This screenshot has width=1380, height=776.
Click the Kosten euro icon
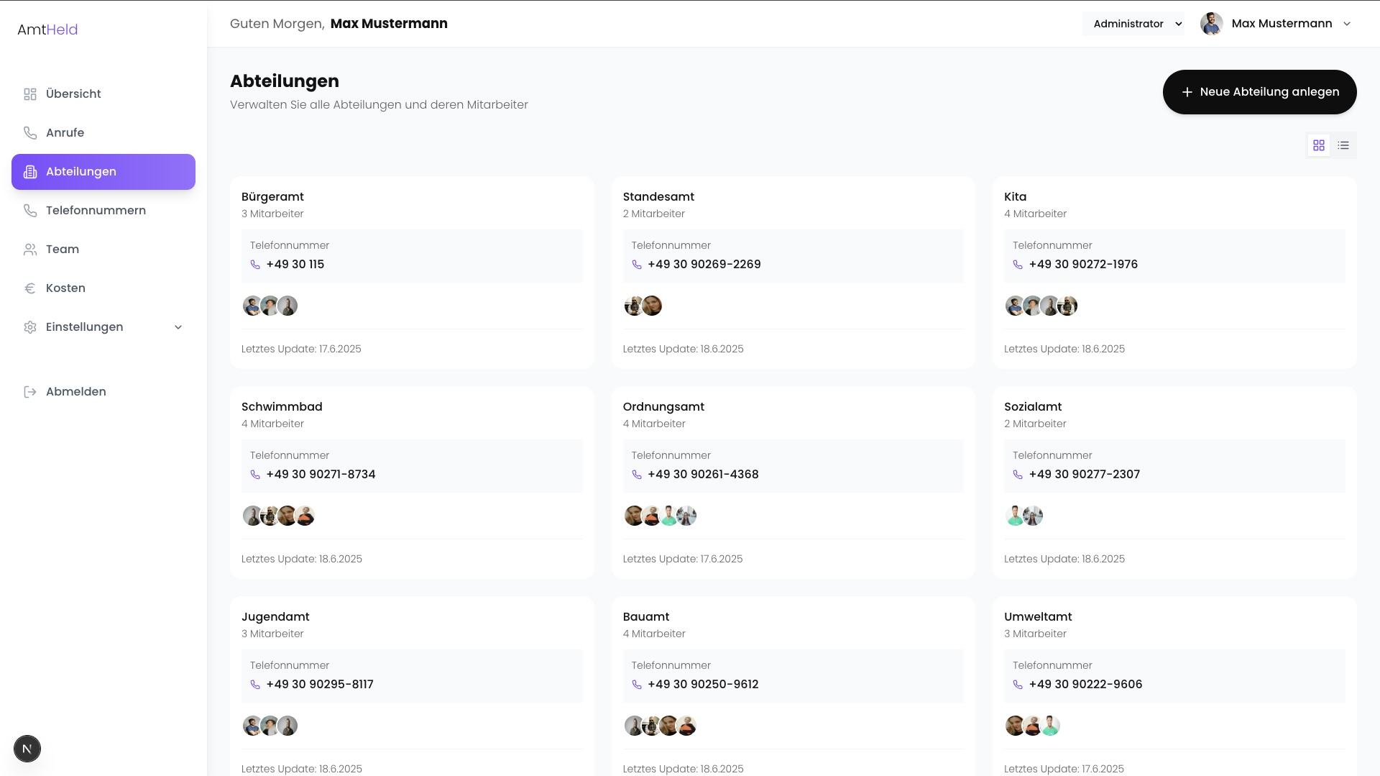click(30, 288)
